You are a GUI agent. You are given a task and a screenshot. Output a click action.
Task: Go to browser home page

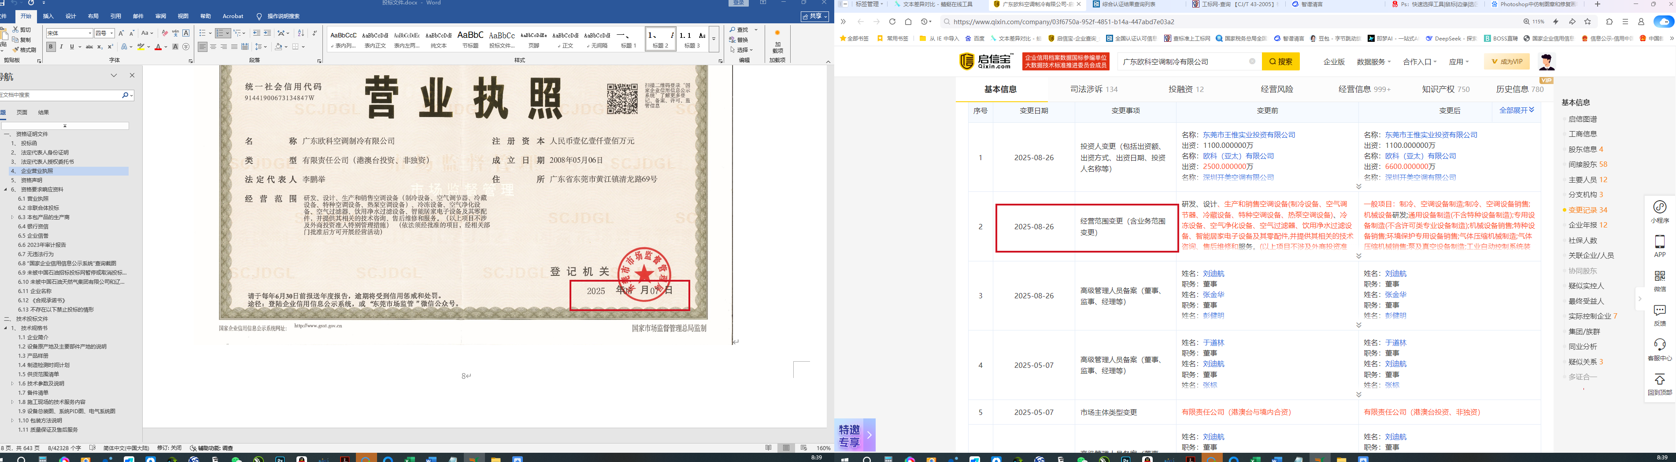click(908, 22)
